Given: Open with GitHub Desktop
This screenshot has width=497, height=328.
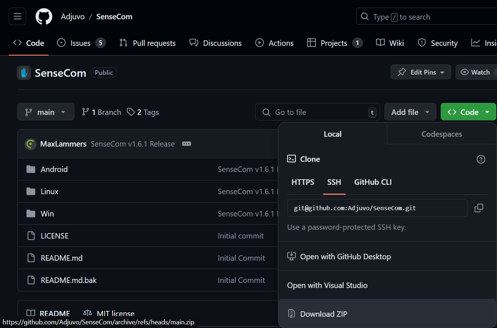Looking at the screenshot, I should pyautogui.click(x=345, y=256).
